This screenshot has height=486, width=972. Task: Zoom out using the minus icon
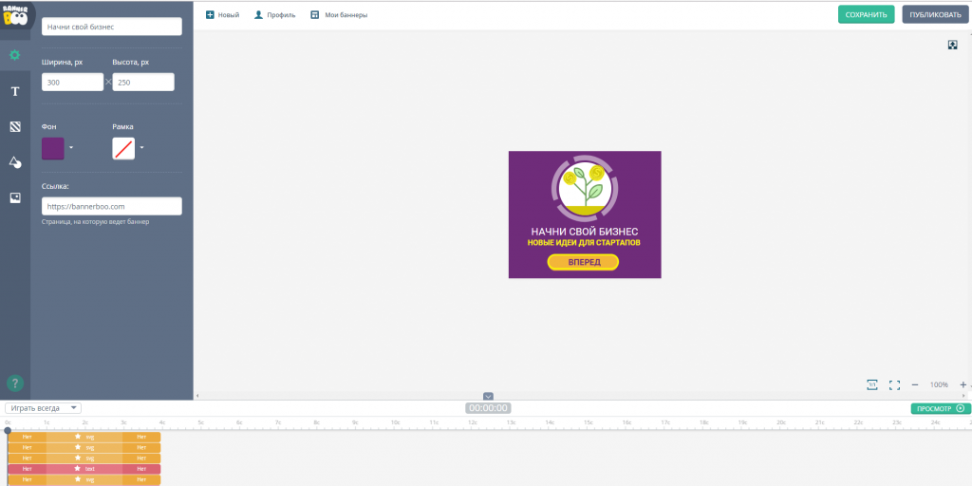click(x=915, y=384)
